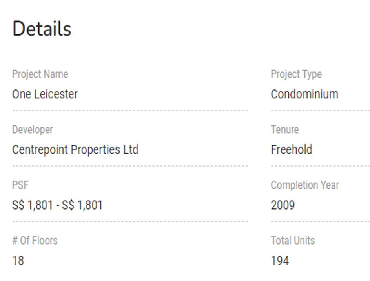Click the dashed divider below Centrepoint Properties Ltd
The width and height of the screenshot is (370, 281).
[130, 166]
